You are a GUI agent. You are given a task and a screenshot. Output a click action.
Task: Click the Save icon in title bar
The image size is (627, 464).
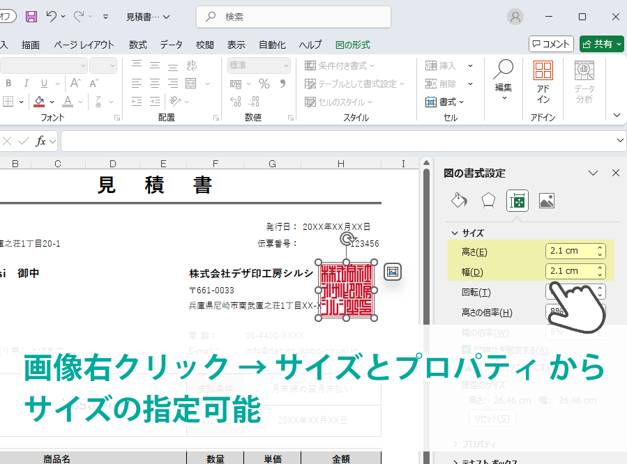(31, 17)
